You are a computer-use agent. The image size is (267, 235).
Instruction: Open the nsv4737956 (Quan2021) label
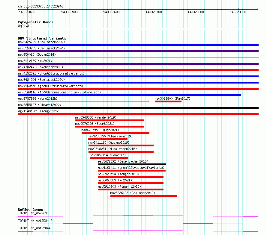[x=100, y=130]
